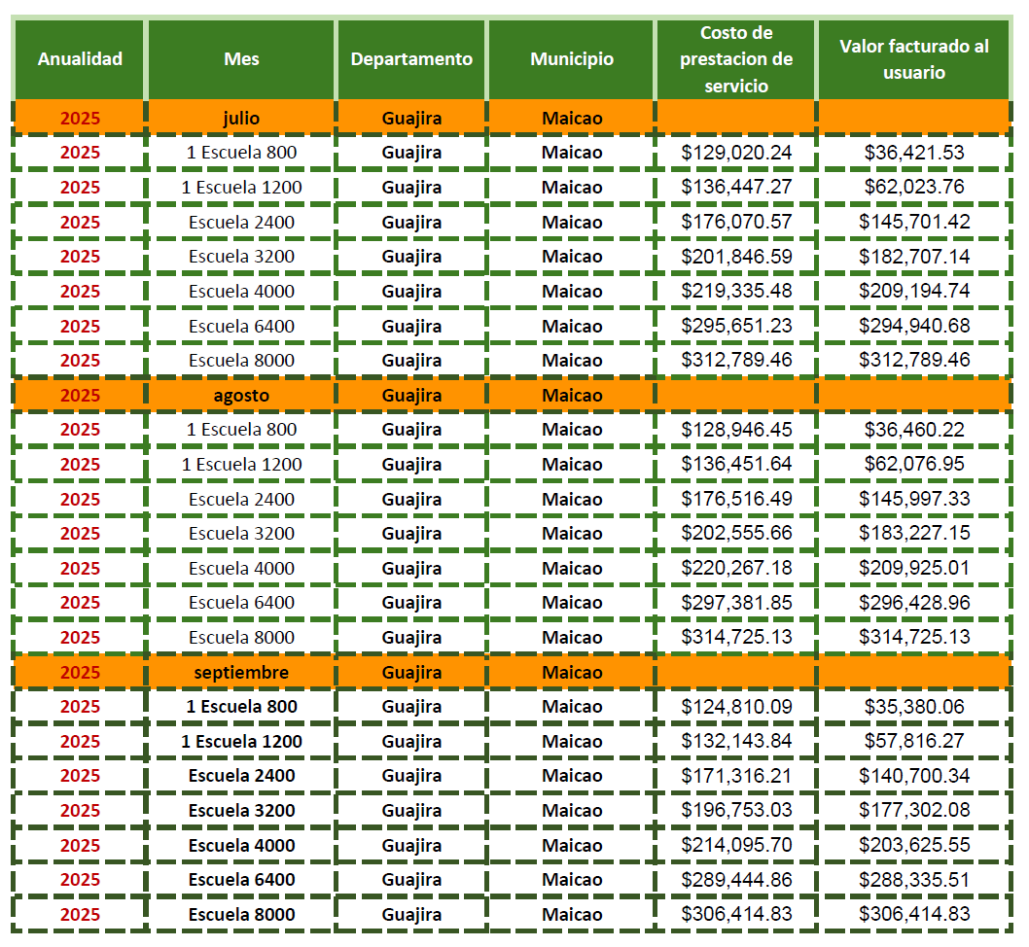
Task: Select the $132,143.84 cost cell
Action: pyautogui.click(x=736, y=741)
